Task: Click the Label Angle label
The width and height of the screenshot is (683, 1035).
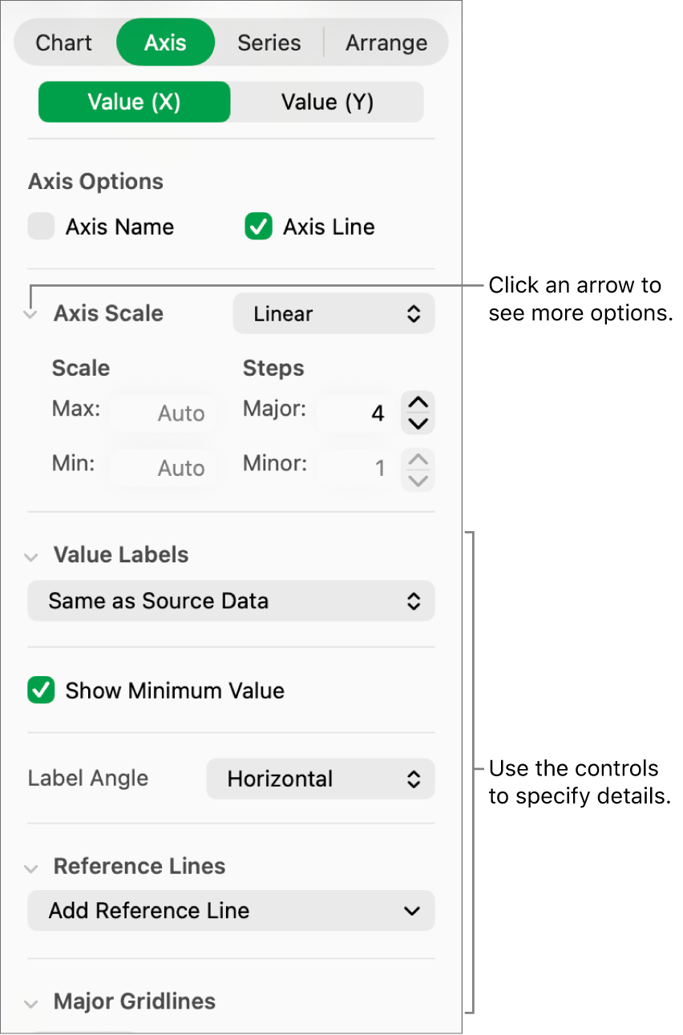Action: click(88, 779)
